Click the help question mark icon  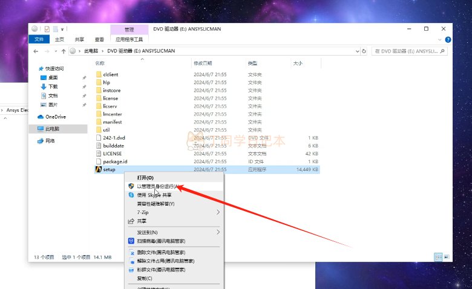coord(448,40)
